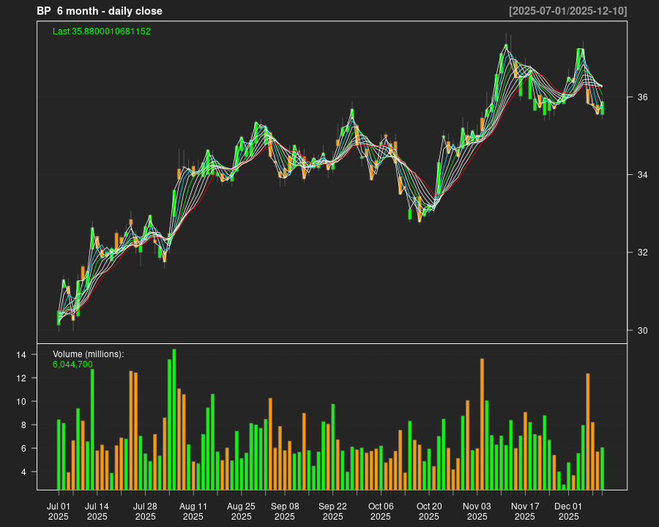Click the green 'Last 35.88' price label
The width and height of the screenshot is (659, 527).
tap(102, 31)
